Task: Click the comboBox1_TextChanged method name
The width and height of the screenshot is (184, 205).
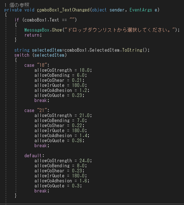Action: click(x=63, y=10)
